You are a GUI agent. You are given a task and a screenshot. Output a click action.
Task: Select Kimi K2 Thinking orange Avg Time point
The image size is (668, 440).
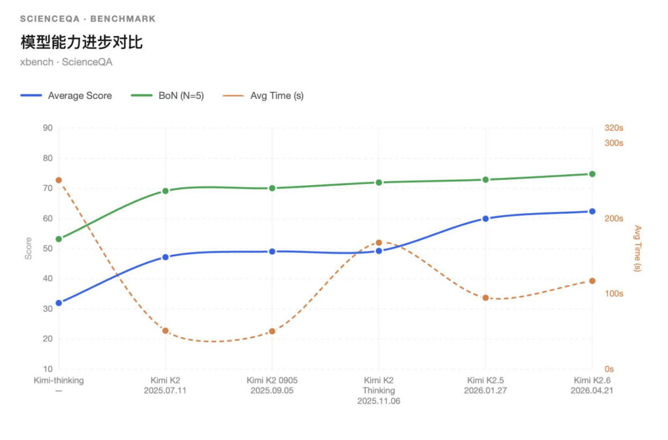tap(379, 242)
